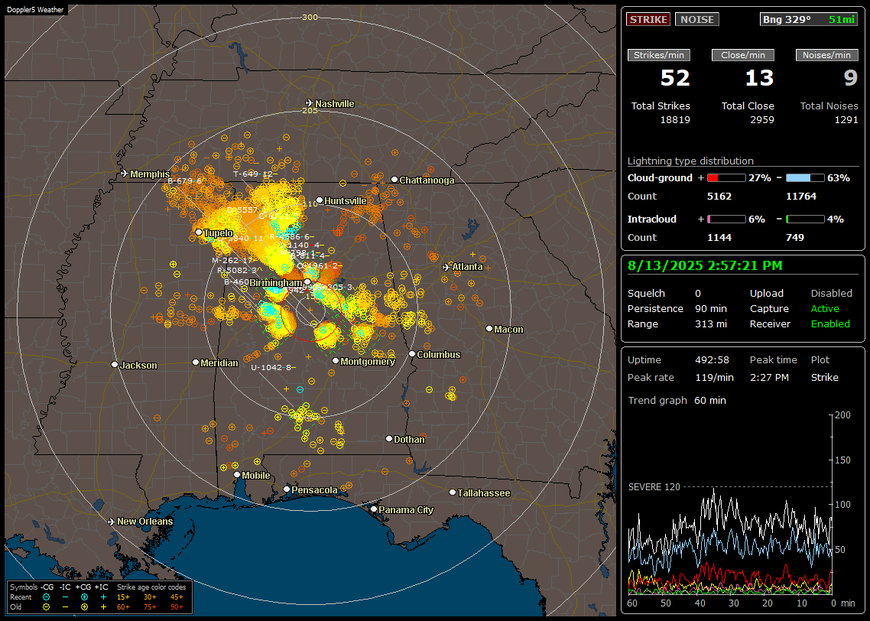Click the Total Noises count 1291
870x621 pixels.
point(846,120)
